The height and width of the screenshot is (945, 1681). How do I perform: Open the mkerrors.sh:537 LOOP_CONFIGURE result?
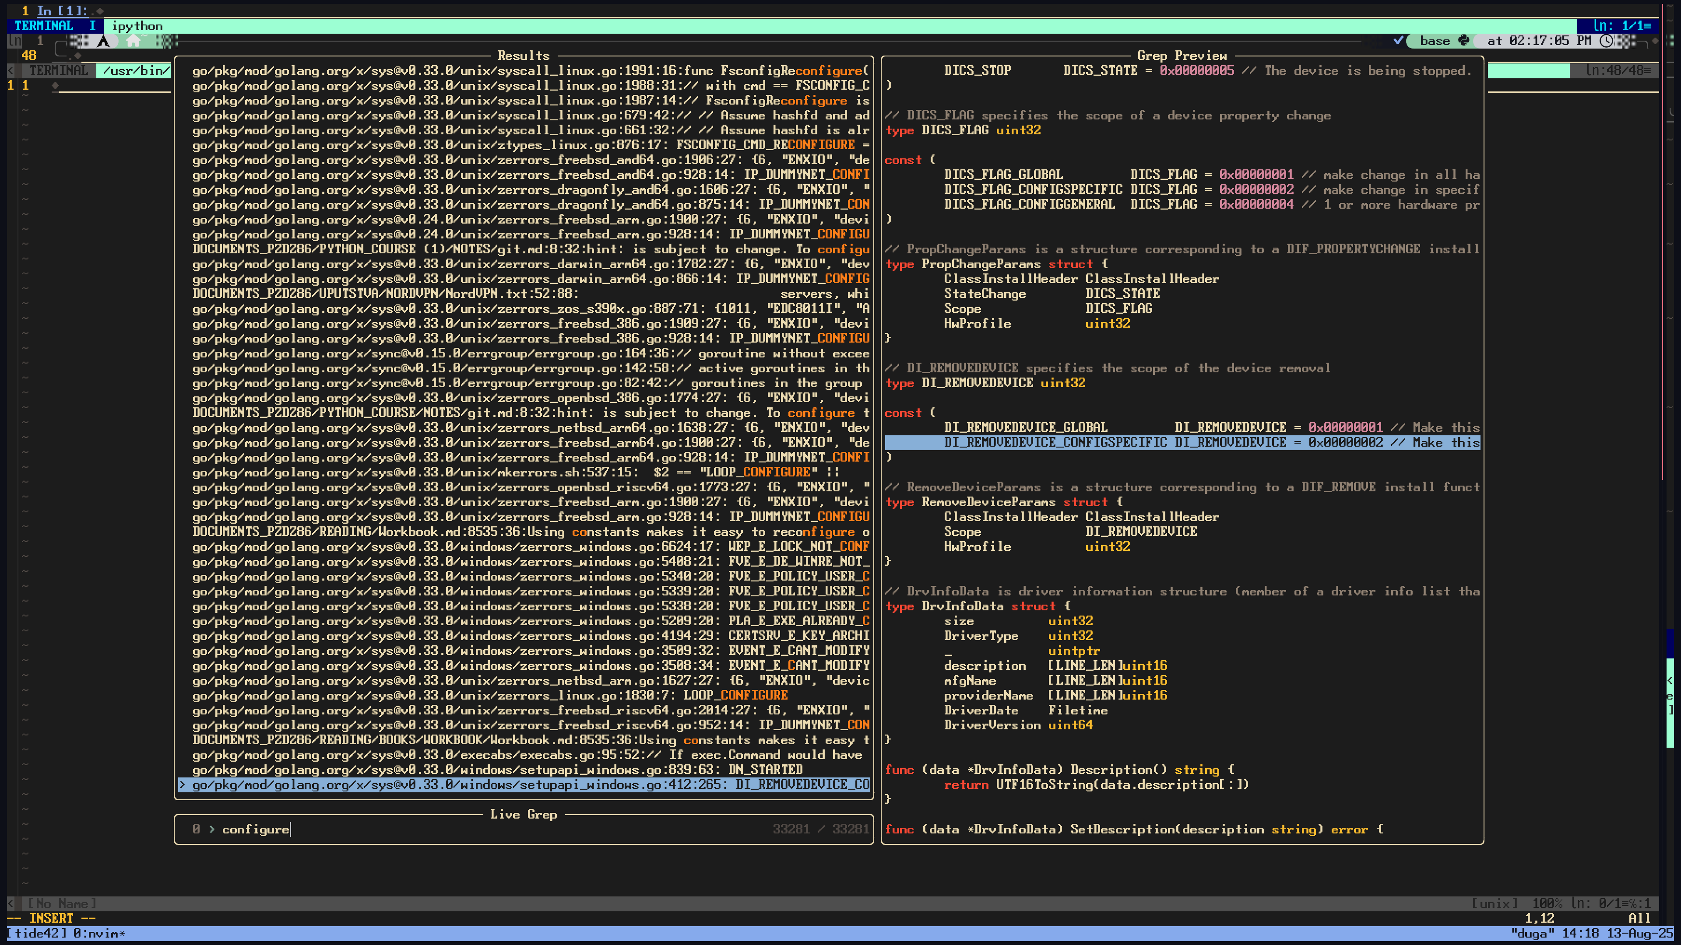(516, 472)
